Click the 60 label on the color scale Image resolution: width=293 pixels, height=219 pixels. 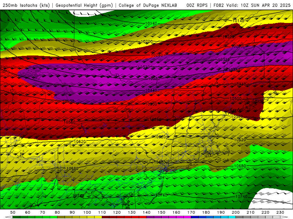(x=27, y=212)
